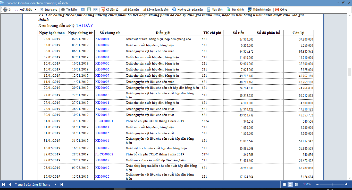Click Thêm hình nền background button
This screenshot has height=190, width=352.
[x=259, y=10]
